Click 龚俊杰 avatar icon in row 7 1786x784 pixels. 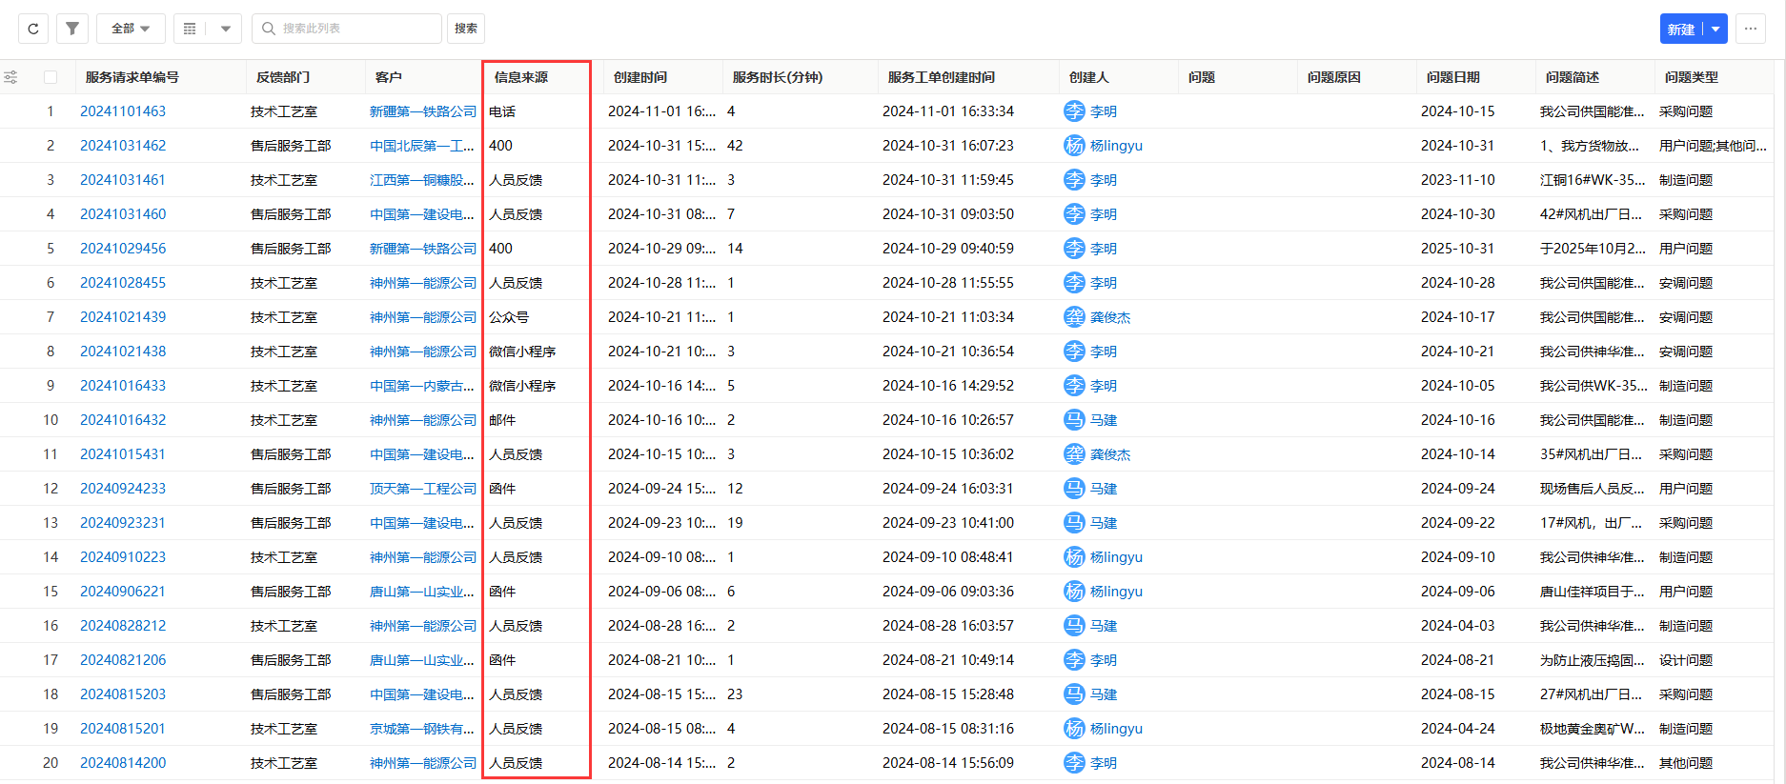coord(1074,317)
